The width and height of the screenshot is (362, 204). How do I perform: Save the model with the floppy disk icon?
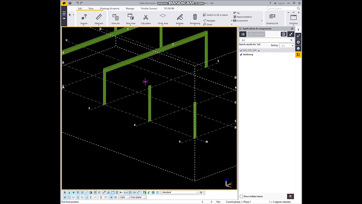(70, 3)
